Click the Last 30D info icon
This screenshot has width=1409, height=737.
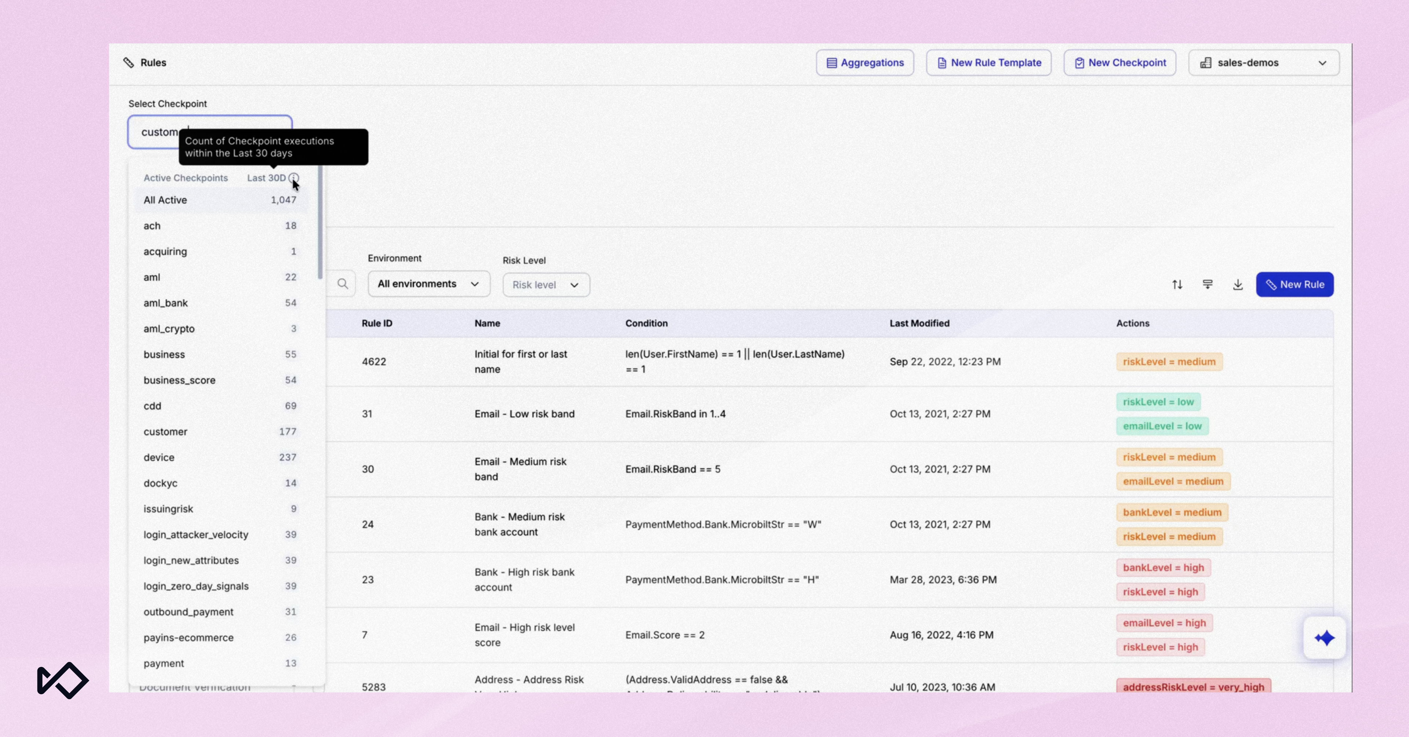point(294,178)
